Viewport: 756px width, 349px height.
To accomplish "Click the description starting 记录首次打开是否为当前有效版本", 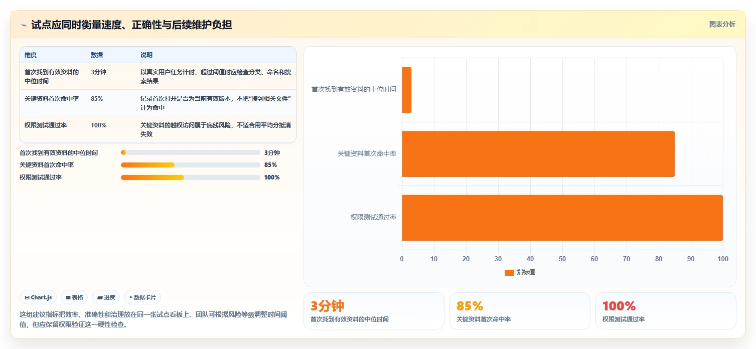I will pyautogui.click(x=216, y=103).
